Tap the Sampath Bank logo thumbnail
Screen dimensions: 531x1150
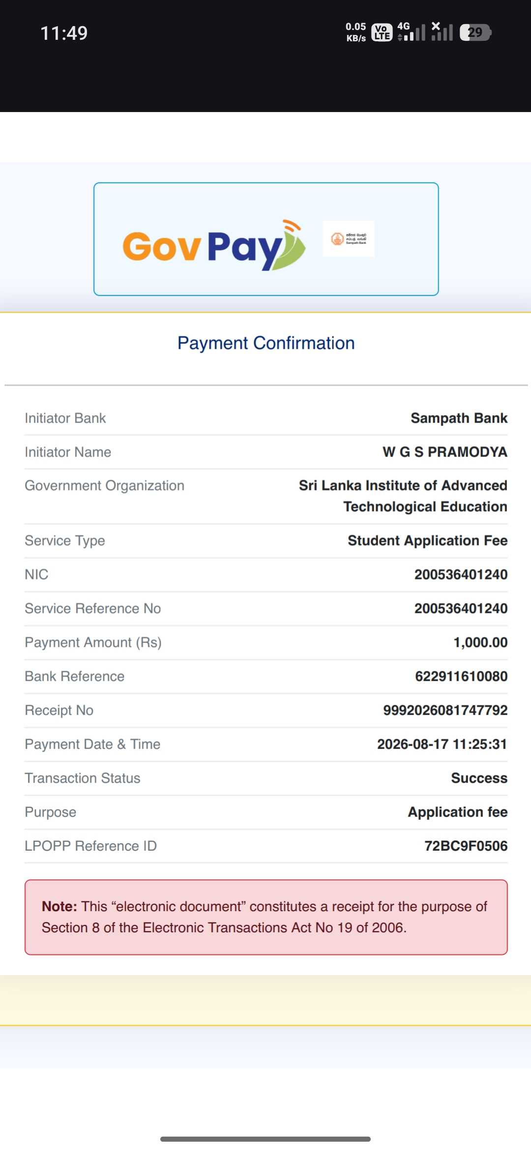349,239
